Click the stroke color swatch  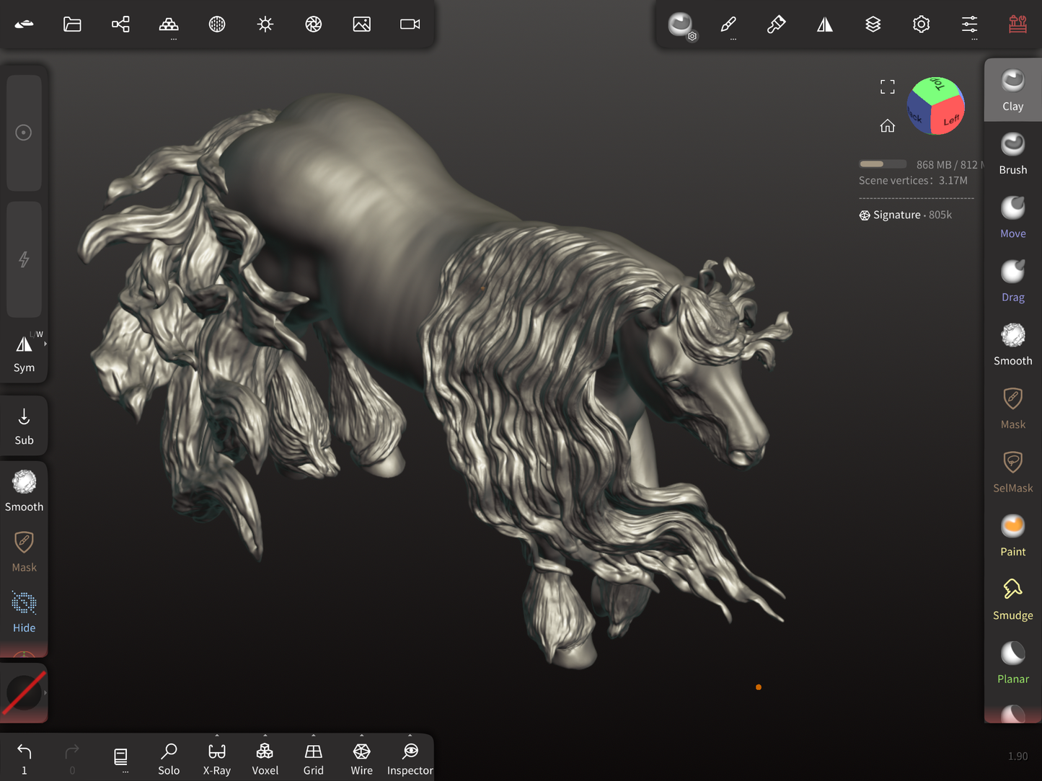coord(24,692)
